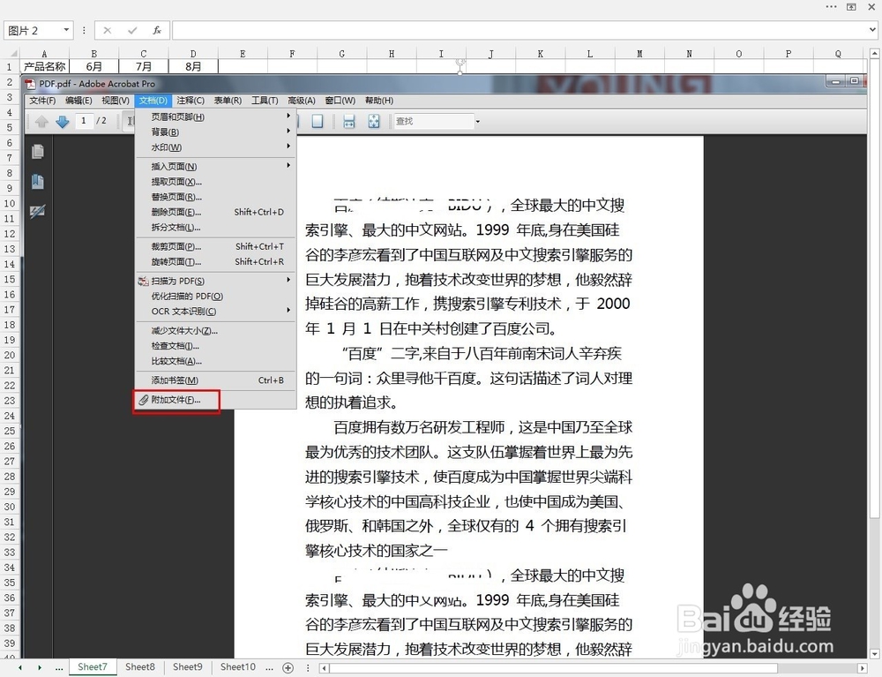
Task: Confirm formula entry with the checkmark icon
Action: point(132,30)
